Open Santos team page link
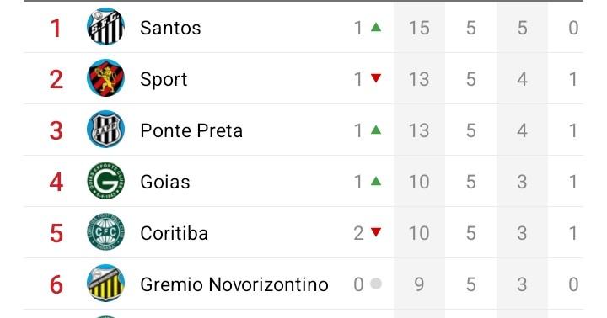Image resolution: width=607 pixels, height=318 pixels. [170, 28]
